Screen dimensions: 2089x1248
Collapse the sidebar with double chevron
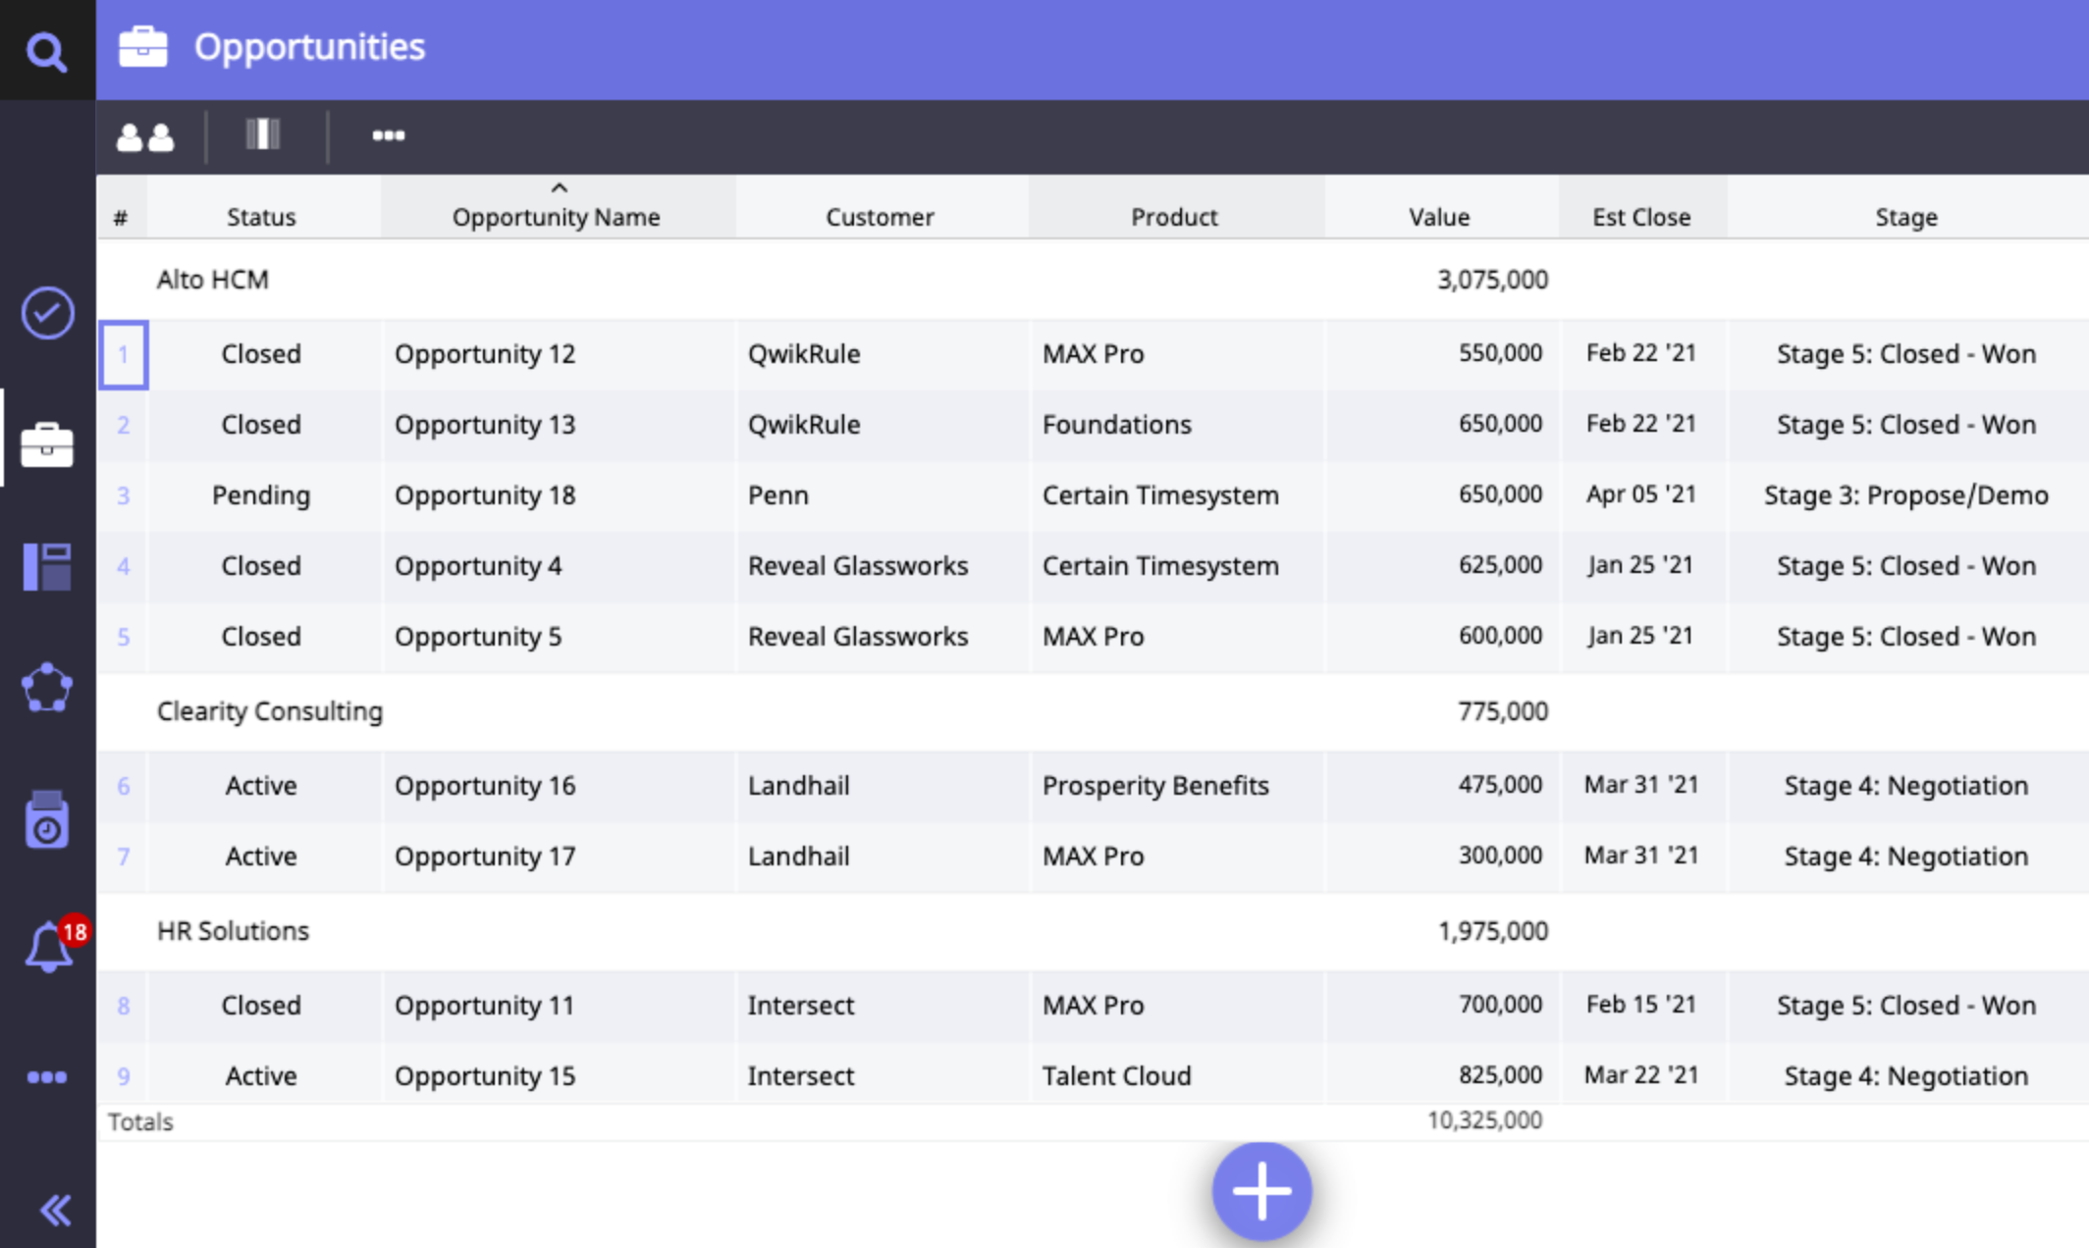pos(55,1210)
